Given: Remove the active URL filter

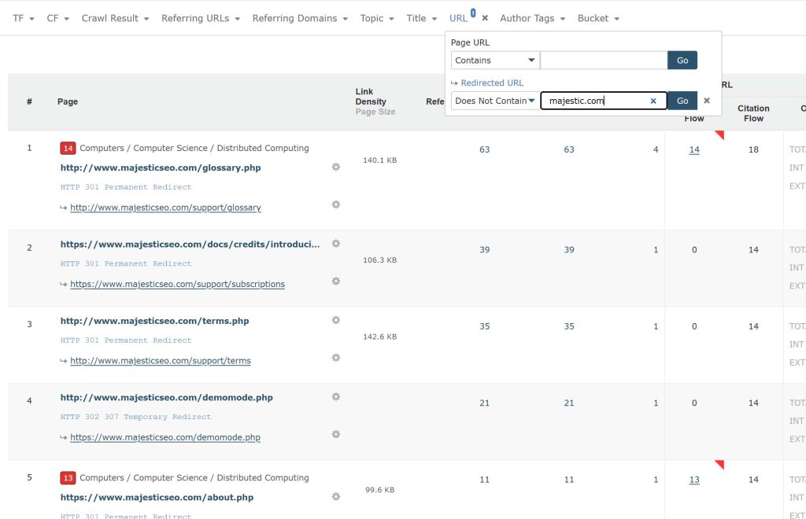Looking at the screenshot, I should tap(485, 18).
